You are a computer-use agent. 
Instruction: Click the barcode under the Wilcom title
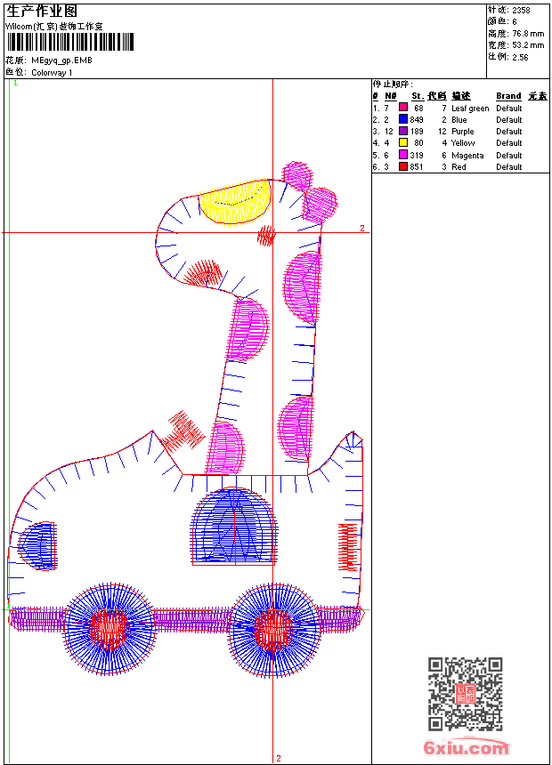[x=69, y=42]
